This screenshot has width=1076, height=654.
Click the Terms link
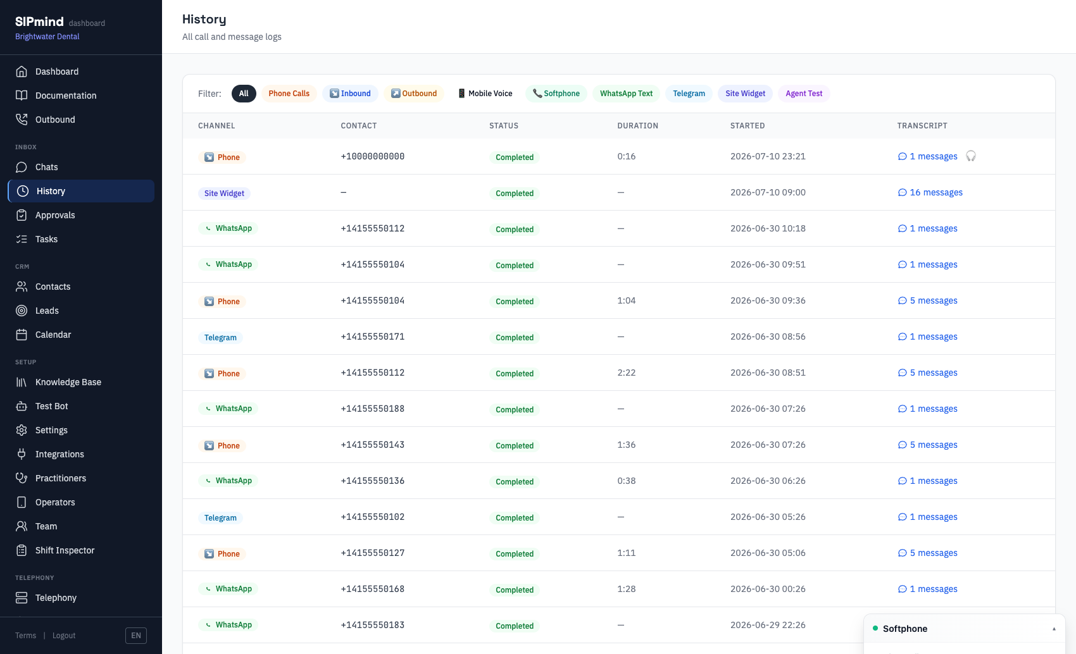pos(26,636)
